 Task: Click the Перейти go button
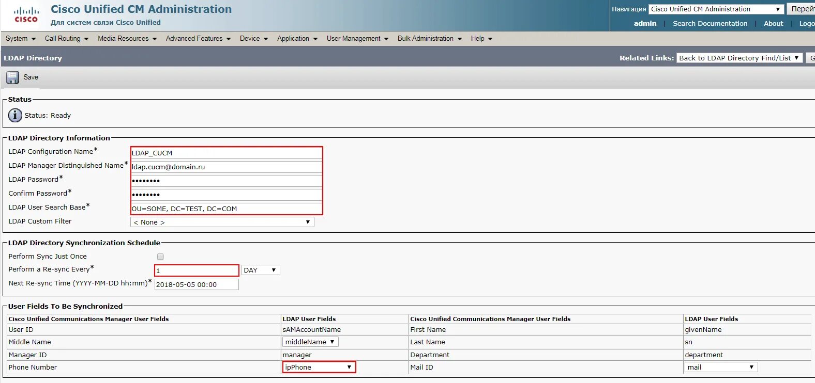[801, 9]
